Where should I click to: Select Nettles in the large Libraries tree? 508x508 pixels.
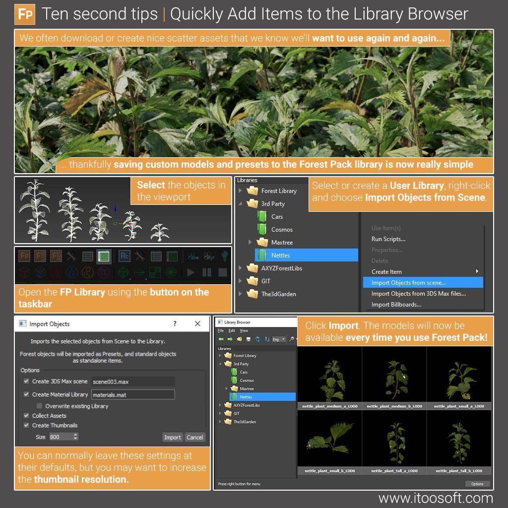tap(307, 255)
